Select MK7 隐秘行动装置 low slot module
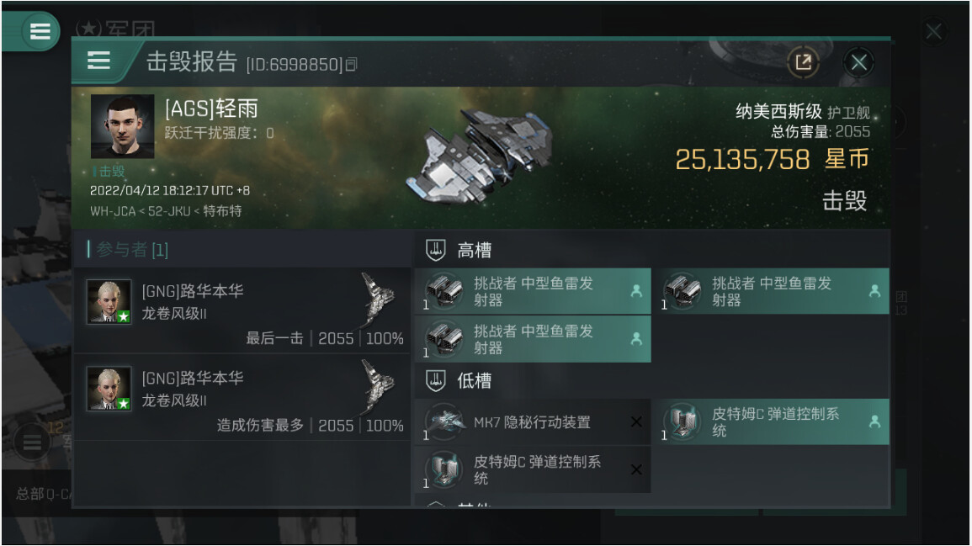This screenshot has width=972, height=546. pos(533,422)
